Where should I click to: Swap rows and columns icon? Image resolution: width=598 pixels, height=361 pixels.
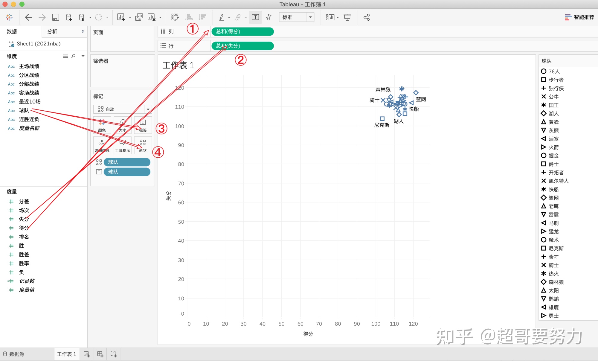click(x=175, y=17)
